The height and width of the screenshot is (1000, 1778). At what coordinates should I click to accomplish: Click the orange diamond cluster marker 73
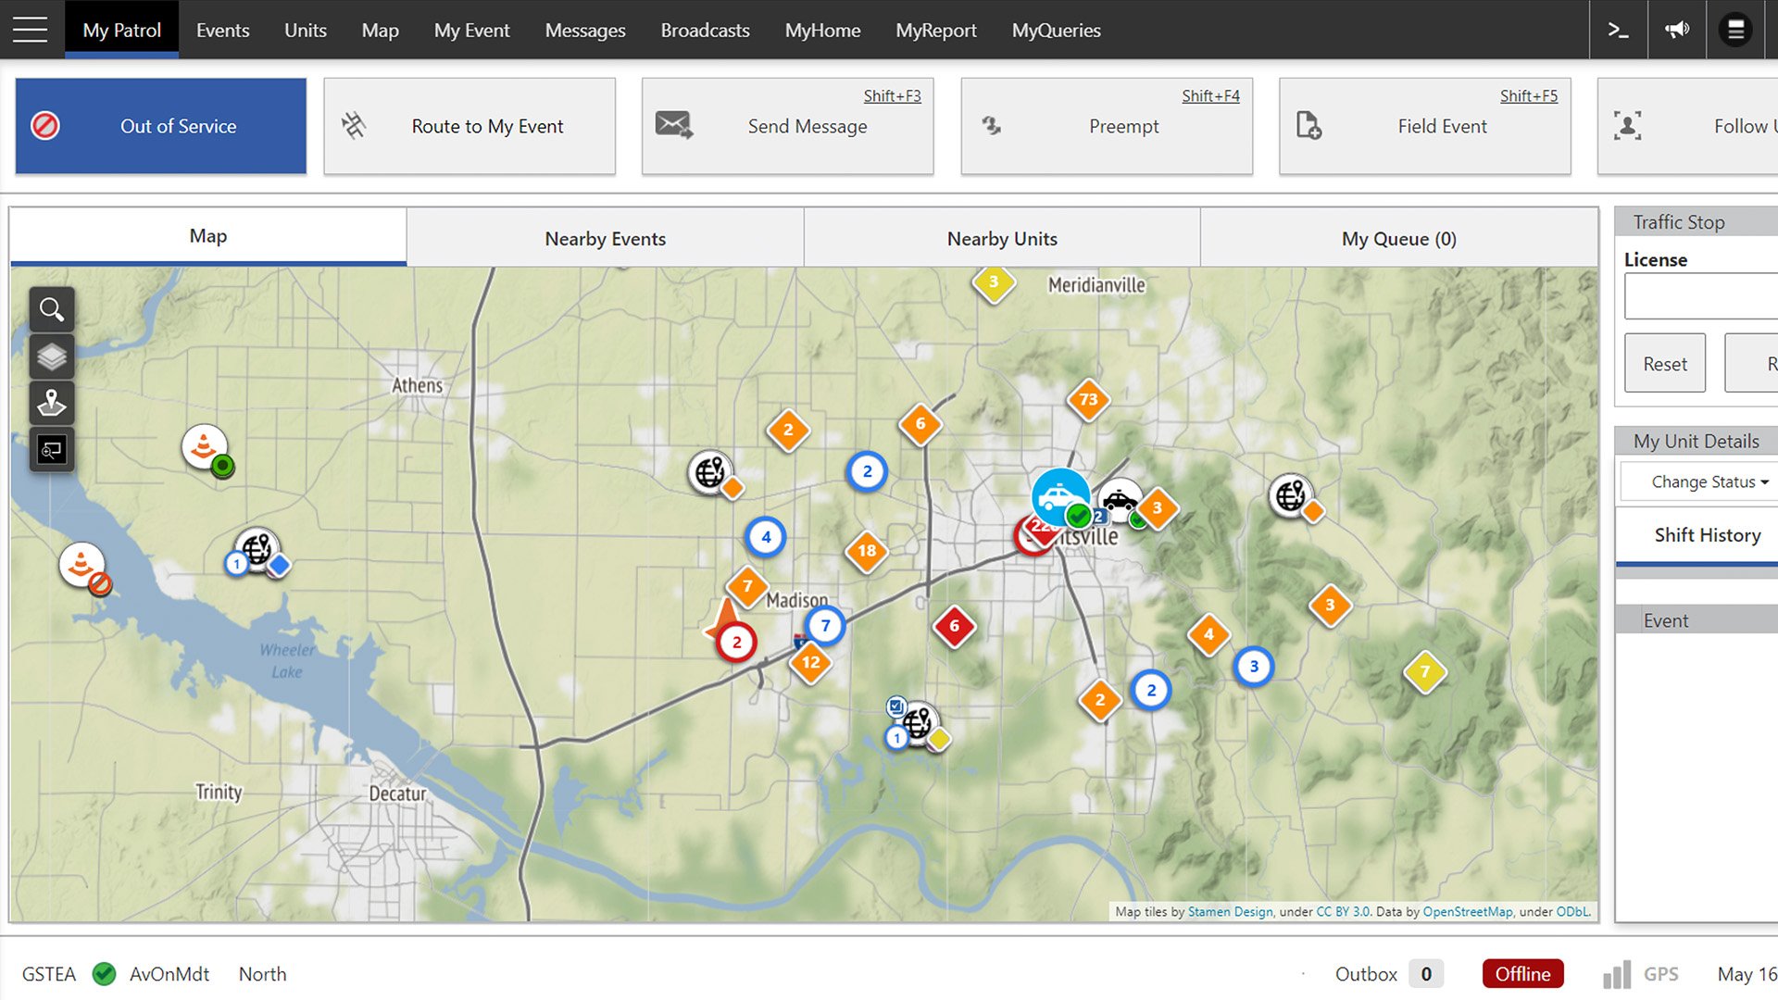1088,400
